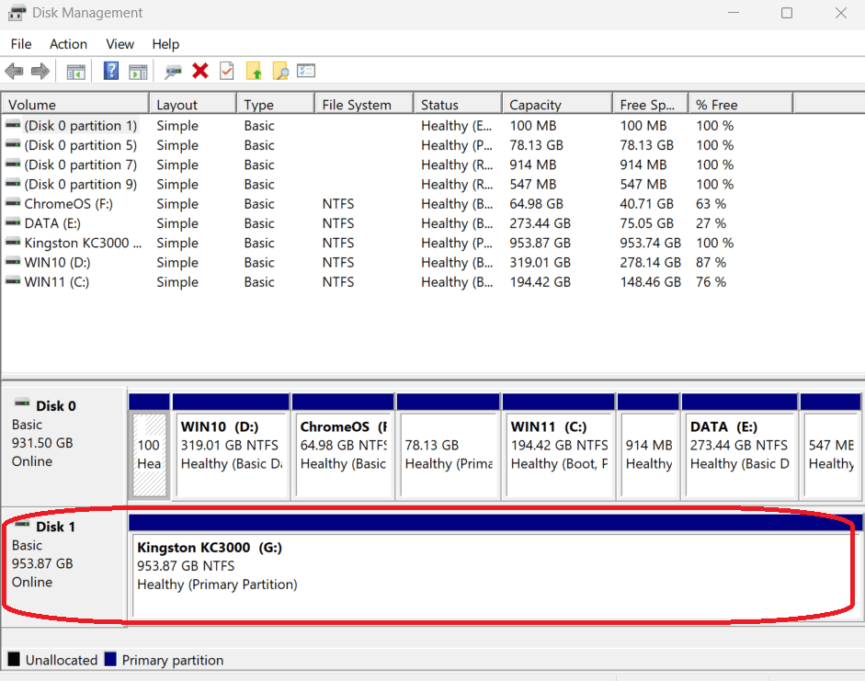
Task: Click the Properties checkmark page icon
Action: (227, 71)
